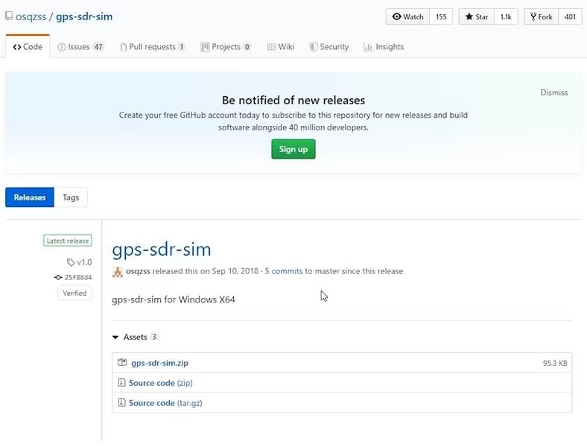The width and height of the screenshot is (587, 447).
Task: Click the Latest release badge
Action: [67, 241]
